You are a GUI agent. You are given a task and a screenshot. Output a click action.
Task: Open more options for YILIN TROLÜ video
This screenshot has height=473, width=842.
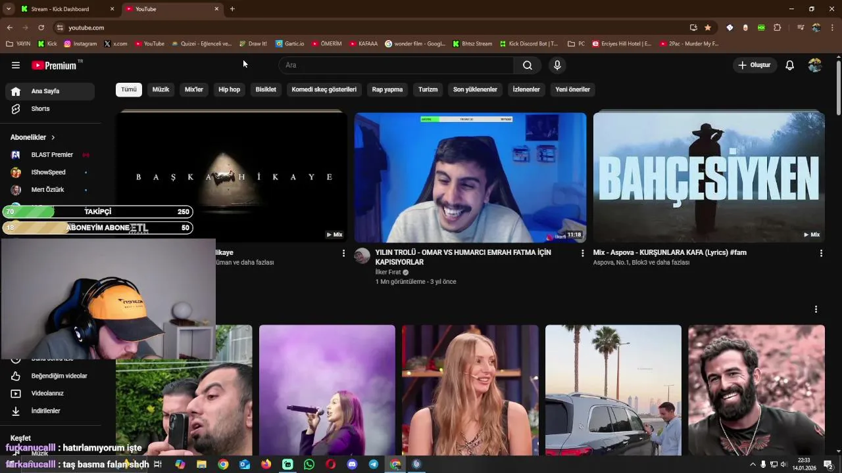pyautogui.click(x=582, y=253)
